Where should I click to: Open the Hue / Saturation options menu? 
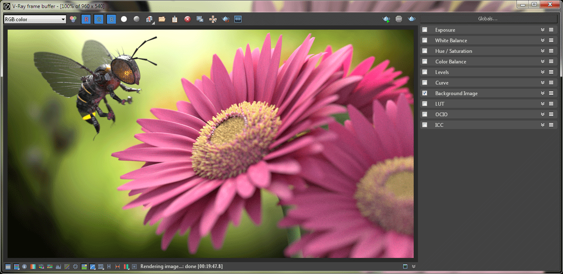[x=551, y=51]
